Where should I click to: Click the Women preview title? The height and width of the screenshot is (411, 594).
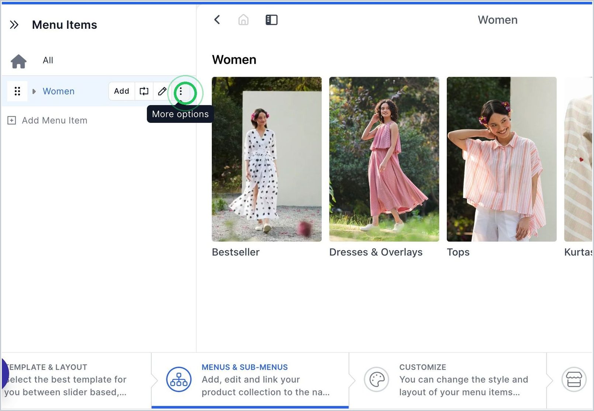pos(498,20)
